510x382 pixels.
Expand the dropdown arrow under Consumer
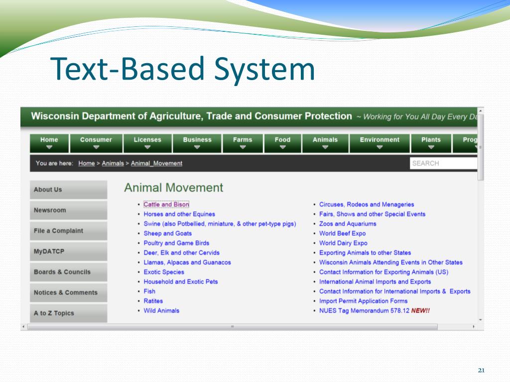96,147
